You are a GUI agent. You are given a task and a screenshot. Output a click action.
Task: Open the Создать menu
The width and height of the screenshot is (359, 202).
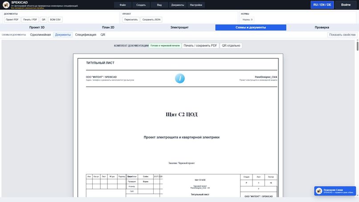141,5
